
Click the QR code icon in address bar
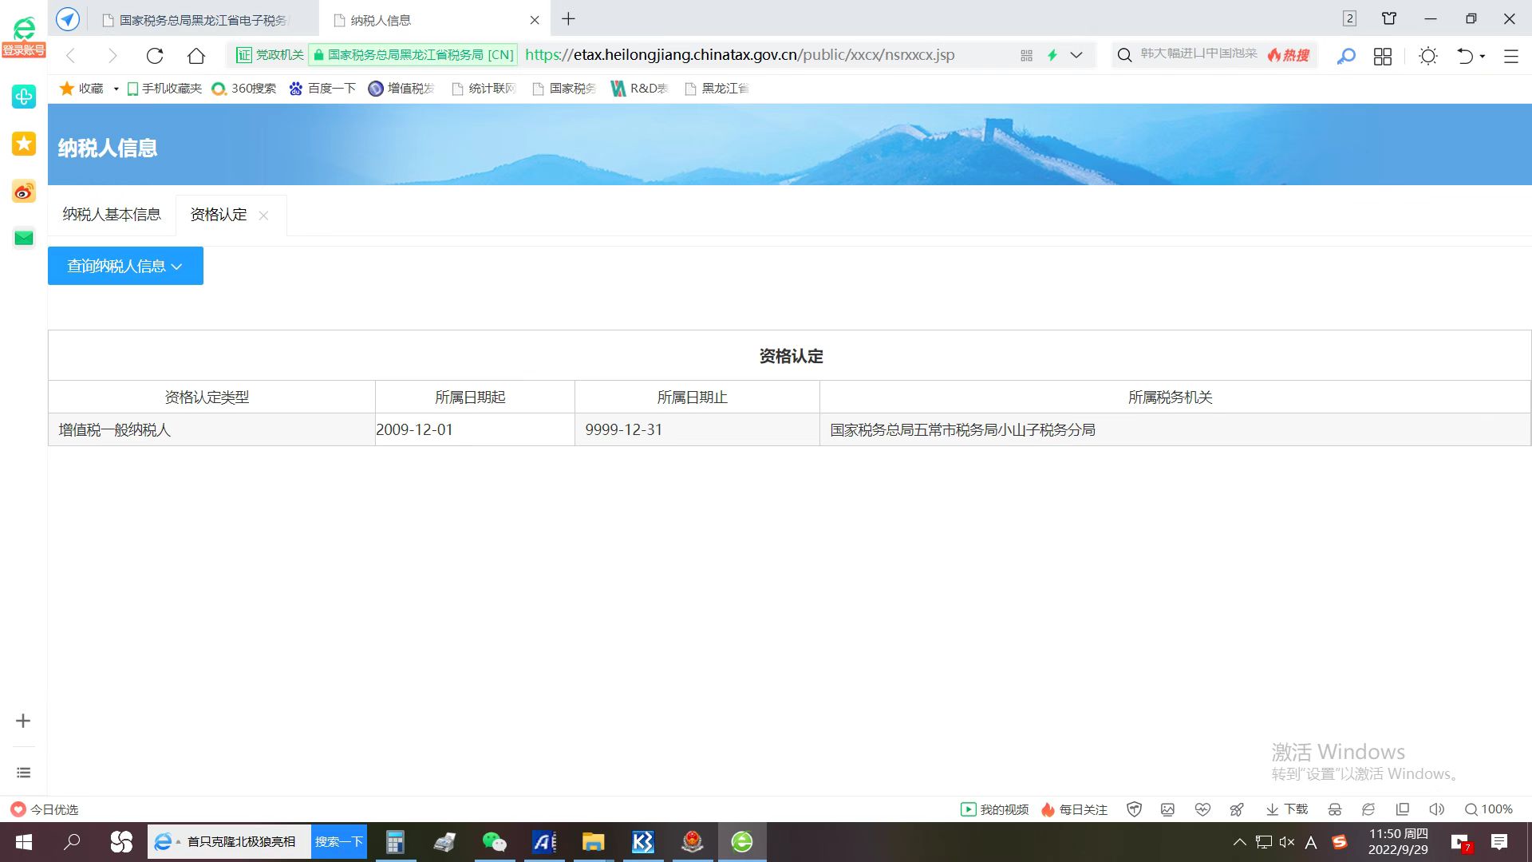point(1026,55)
